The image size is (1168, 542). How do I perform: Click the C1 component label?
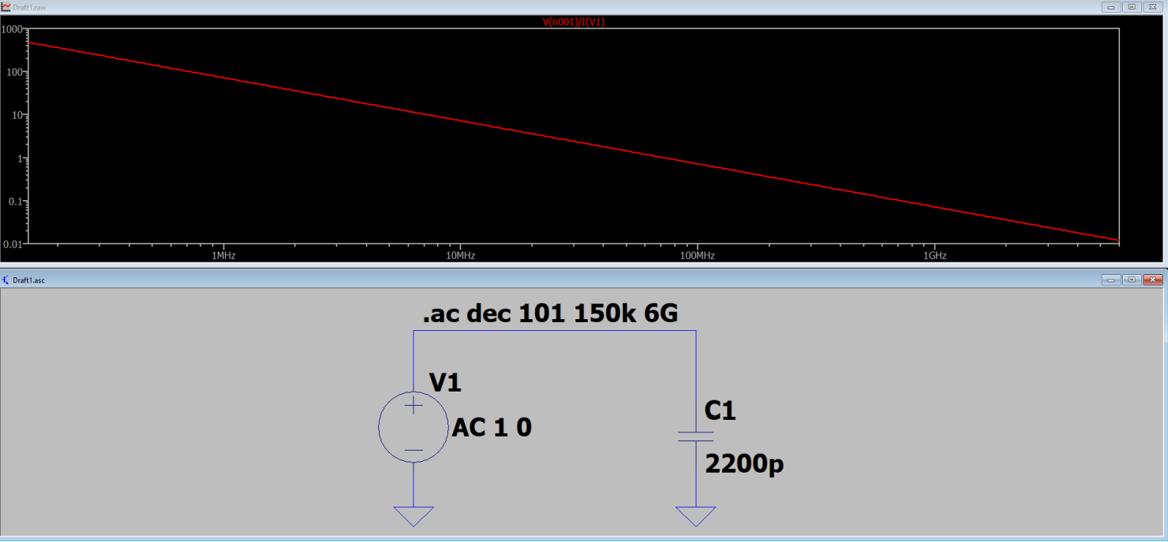coord(719,410)
